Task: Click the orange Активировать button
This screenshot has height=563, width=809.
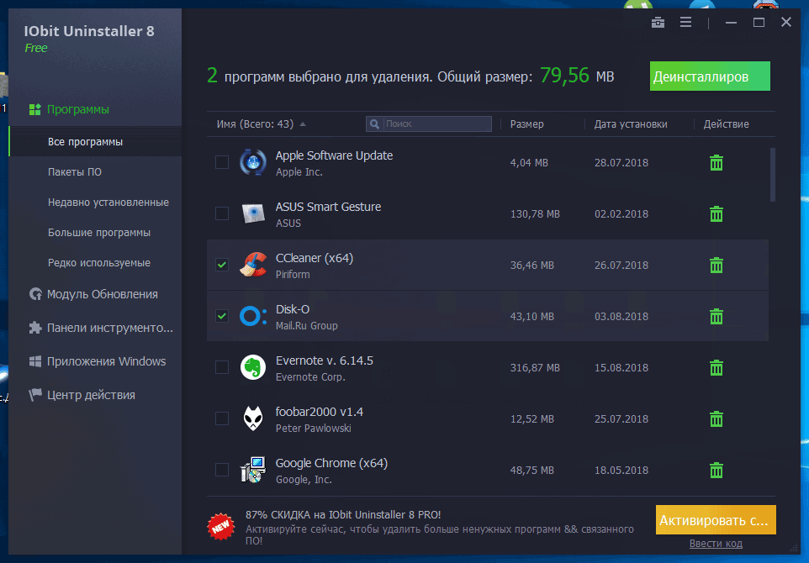Action: (x=716, y=519)
